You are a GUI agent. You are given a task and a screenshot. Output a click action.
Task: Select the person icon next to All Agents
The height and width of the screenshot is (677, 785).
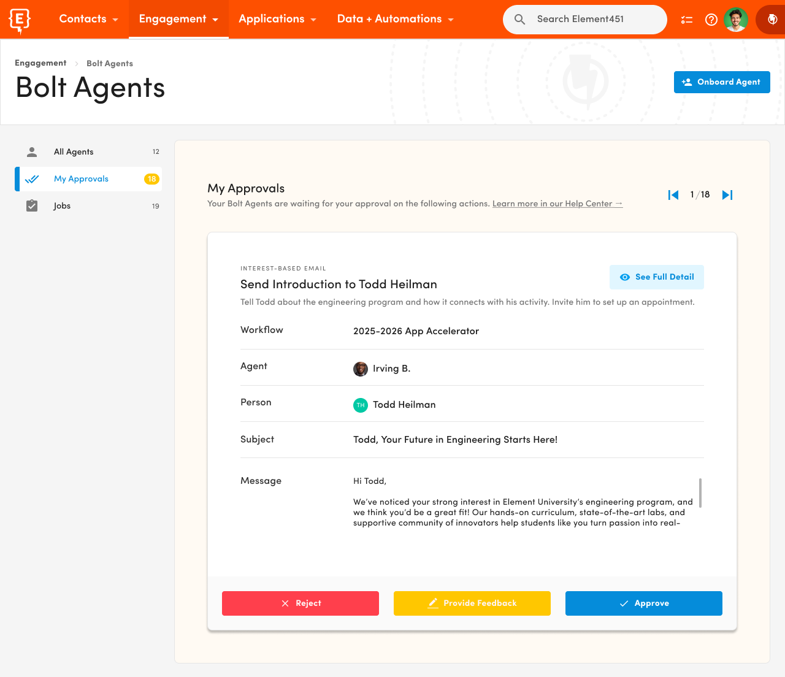point(31,151)
